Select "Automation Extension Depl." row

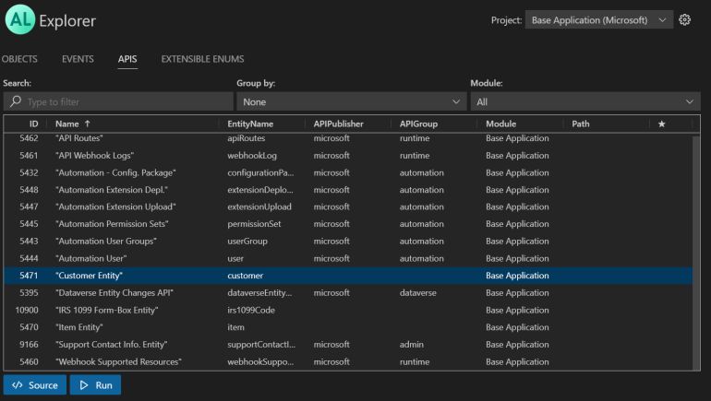tap(348, 190)
